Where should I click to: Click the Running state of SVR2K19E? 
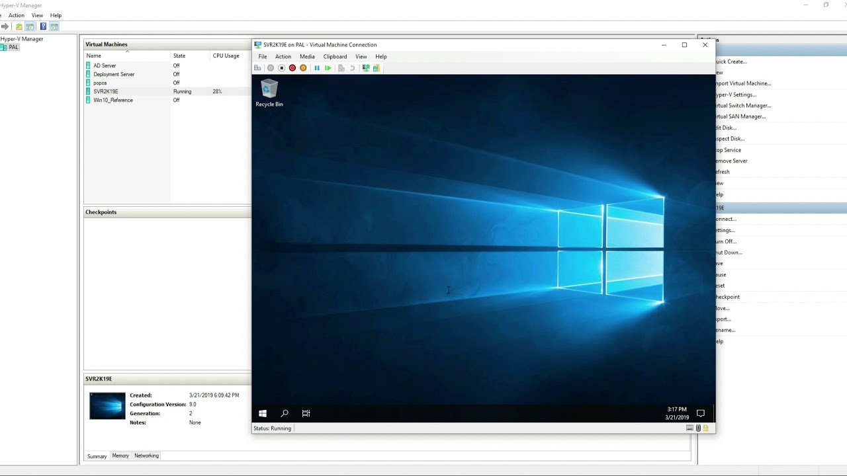[x=182, y=92]
